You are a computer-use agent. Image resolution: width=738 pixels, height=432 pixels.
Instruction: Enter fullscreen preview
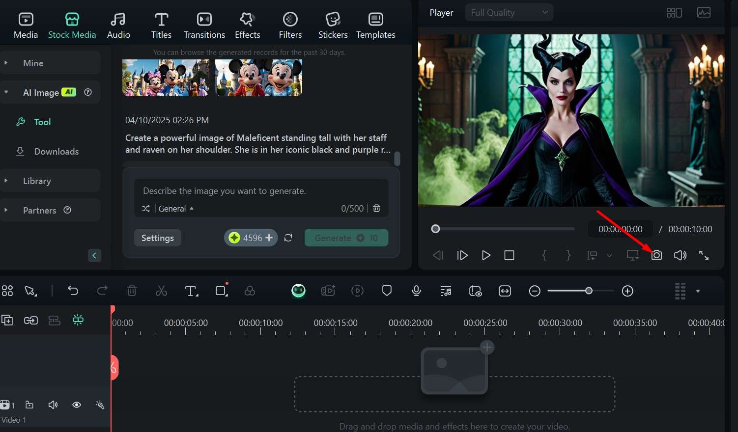click(x=704, y=255)
